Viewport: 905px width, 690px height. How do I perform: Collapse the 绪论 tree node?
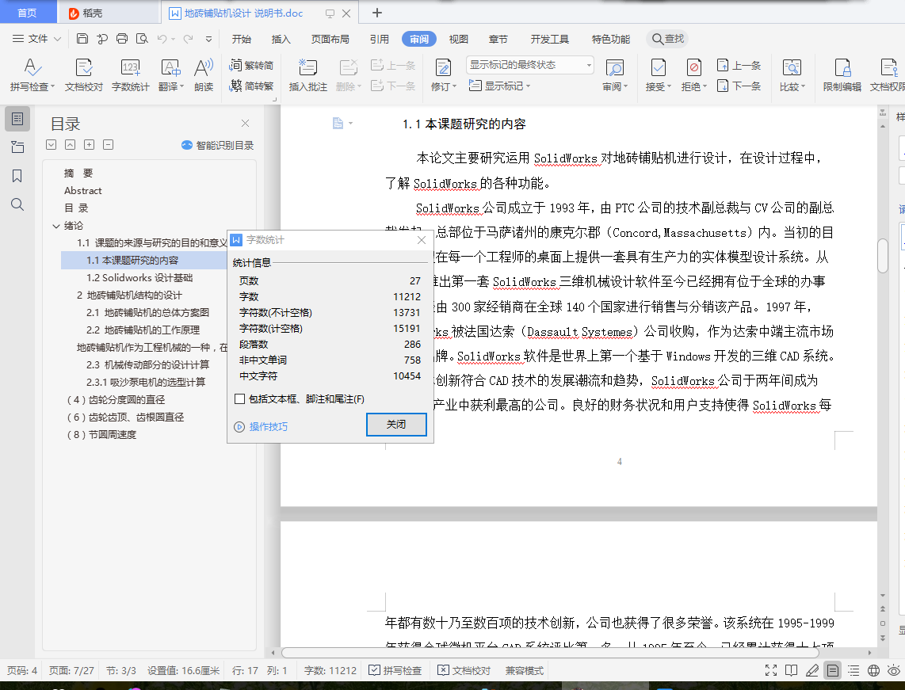tap(56, 226)
